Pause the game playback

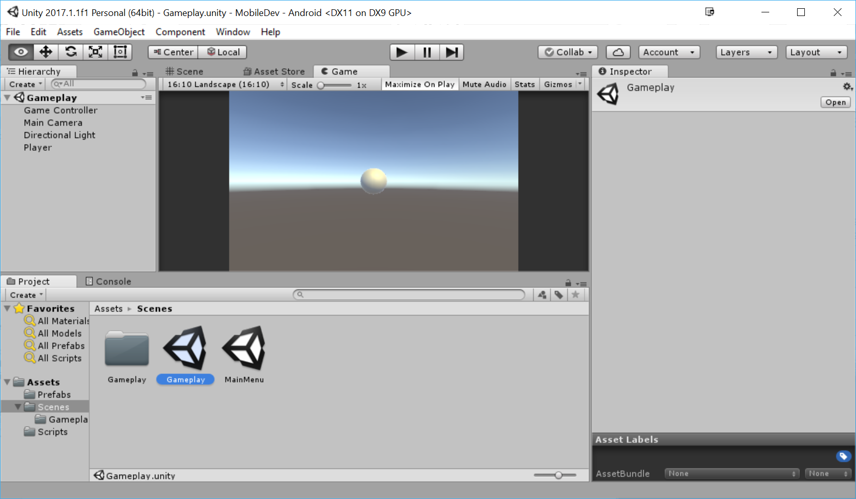click(x=427, y=52)
